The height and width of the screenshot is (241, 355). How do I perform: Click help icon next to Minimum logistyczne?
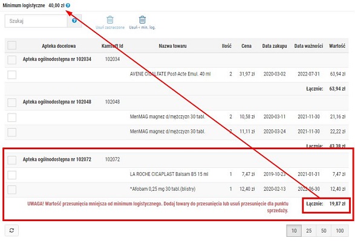(68, 5)
